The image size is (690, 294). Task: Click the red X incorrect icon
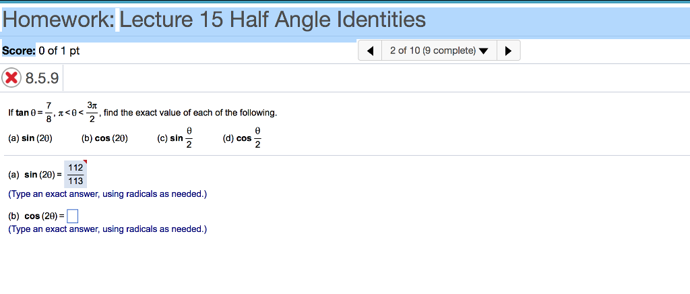[11, 78]
